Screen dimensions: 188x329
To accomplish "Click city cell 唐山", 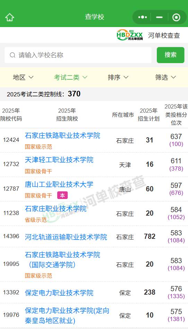I will 125,190.
